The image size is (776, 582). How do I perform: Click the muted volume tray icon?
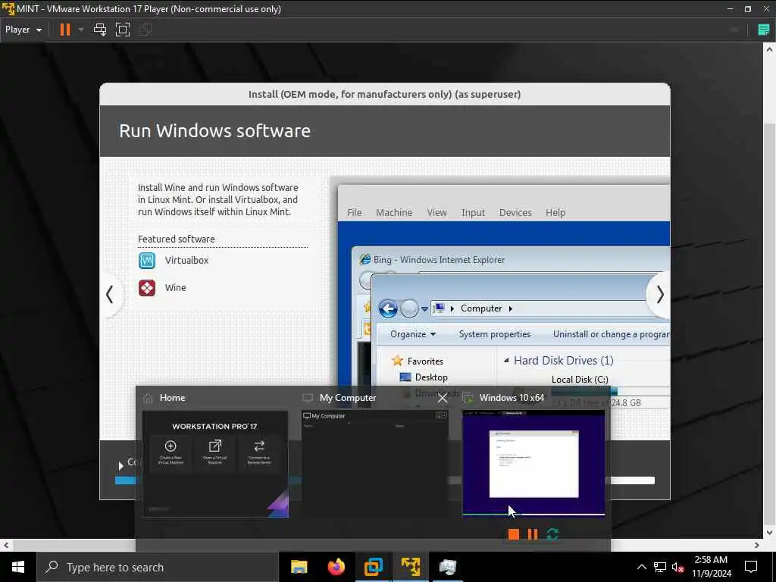coord(677,567)
